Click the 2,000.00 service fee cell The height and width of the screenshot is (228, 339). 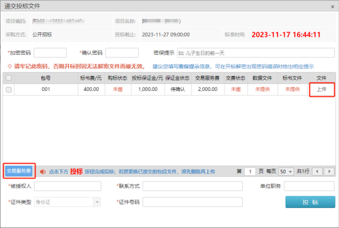208,89
